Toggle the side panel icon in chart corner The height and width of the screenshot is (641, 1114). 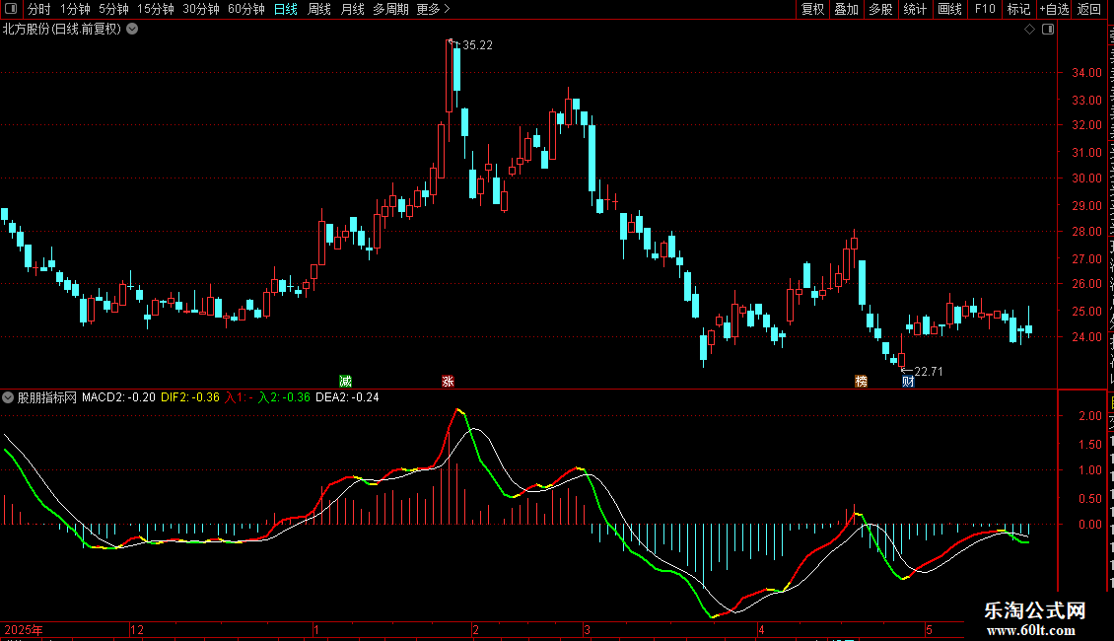tap(1048, 30)
